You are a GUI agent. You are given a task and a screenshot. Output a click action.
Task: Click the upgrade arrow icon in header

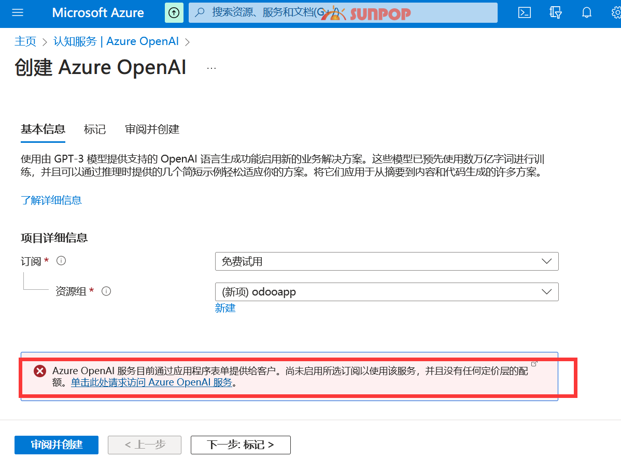[174, 13]
